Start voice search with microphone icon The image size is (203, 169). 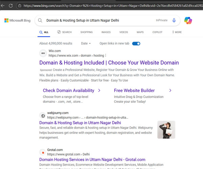click(174, 20)
